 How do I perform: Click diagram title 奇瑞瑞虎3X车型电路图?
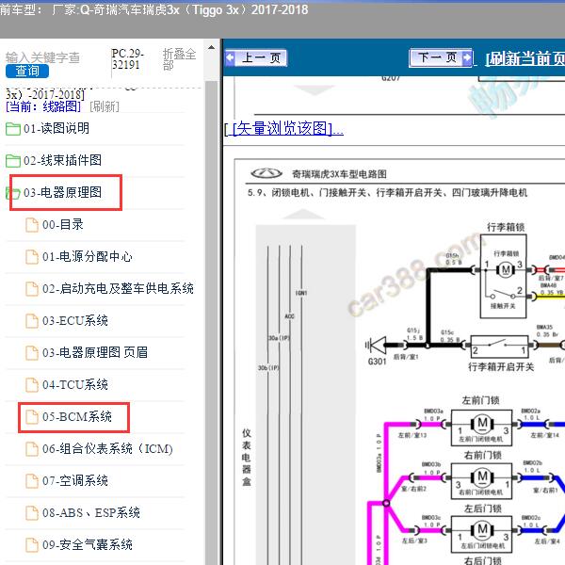coord(339,174)
